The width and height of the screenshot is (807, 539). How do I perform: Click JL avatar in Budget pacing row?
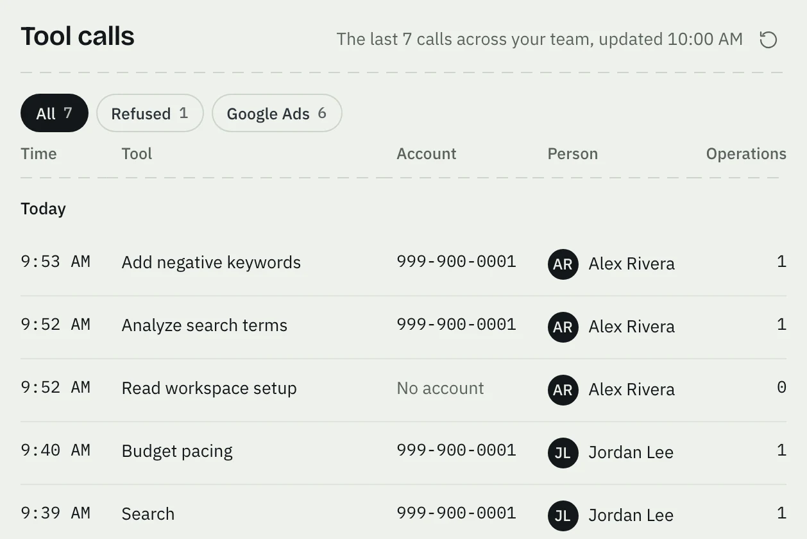coord(563,452)
